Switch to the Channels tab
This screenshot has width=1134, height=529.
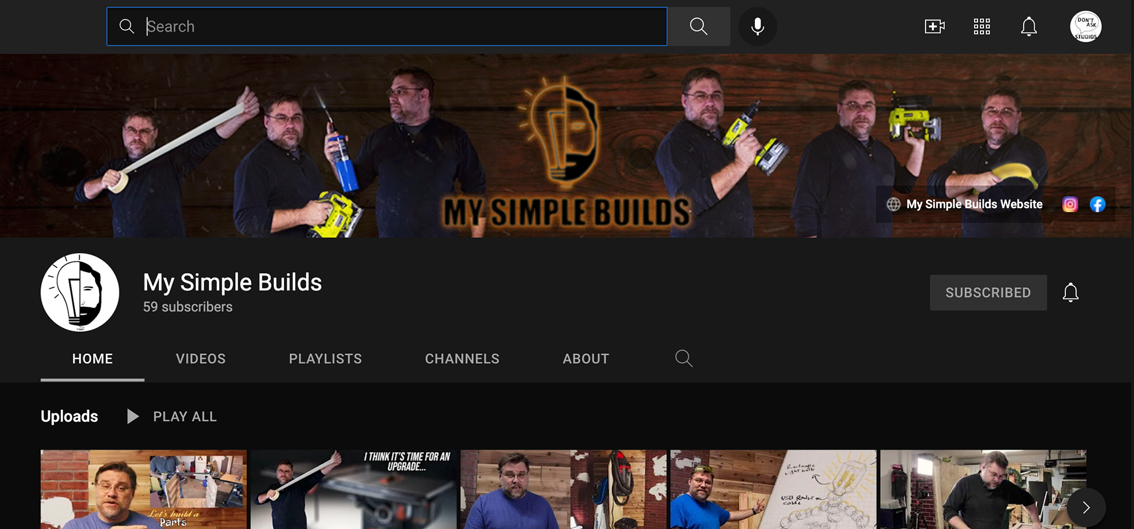click(462, 359)
